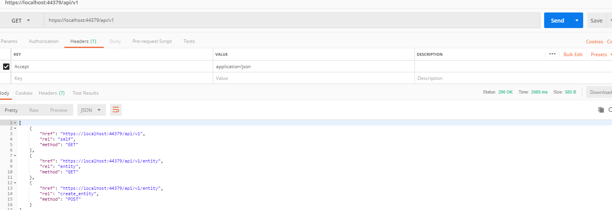Collapse the JSON array at line 1
The height and width of the screenshot is (210, 612).
(x=15, y=123)
